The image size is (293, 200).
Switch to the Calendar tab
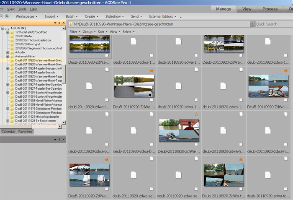point(8,132)
